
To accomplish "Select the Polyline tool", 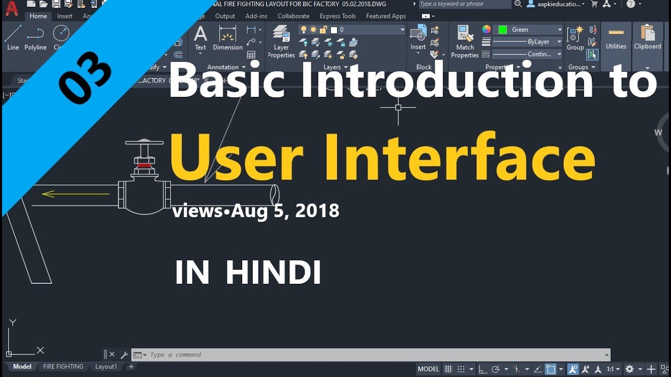I will (x=35, y=38).
